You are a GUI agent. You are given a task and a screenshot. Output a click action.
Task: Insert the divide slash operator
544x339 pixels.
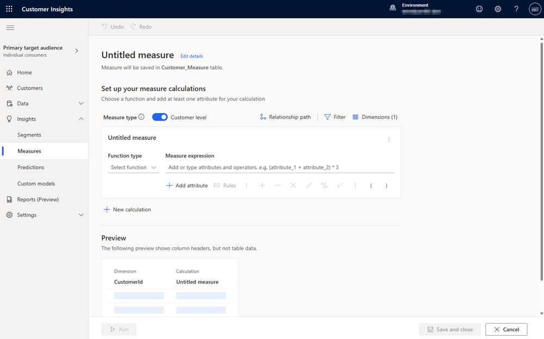309,185
